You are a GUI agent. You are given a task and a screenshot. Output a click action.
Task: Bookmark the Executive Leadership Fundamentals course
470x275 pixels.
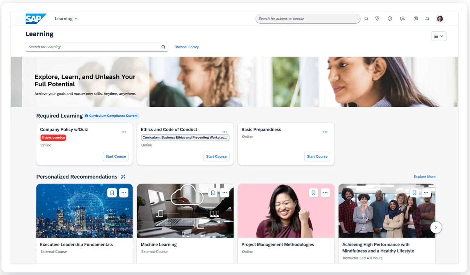click(112, 193)
